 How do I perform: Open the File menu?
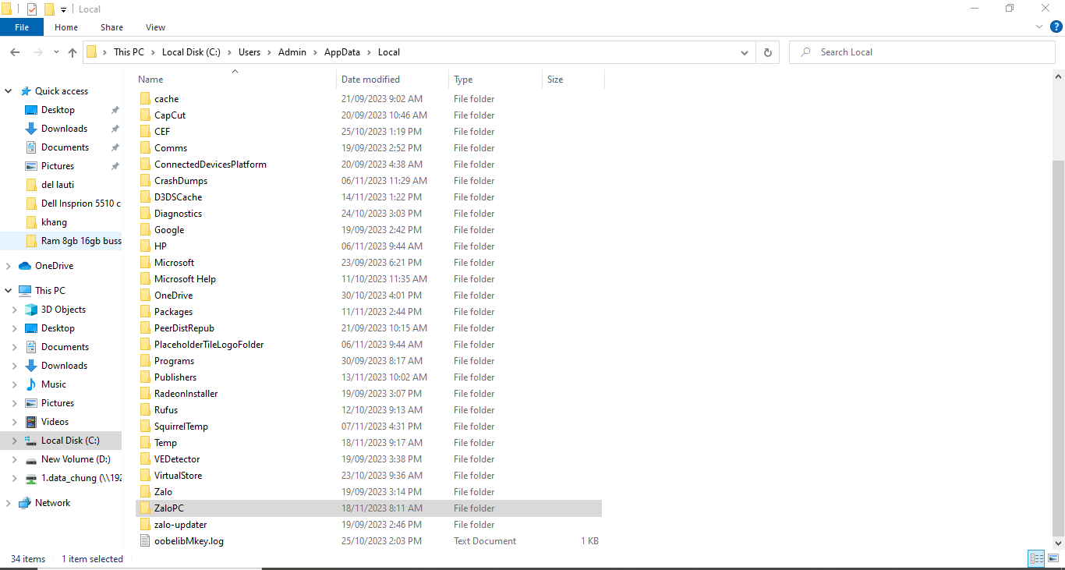[22, 27]
